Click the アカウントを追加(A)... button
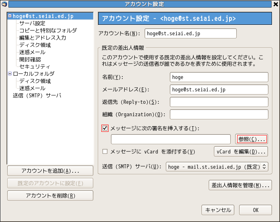Viewport: 280px width, 222px height. click(x=50, y=171)
